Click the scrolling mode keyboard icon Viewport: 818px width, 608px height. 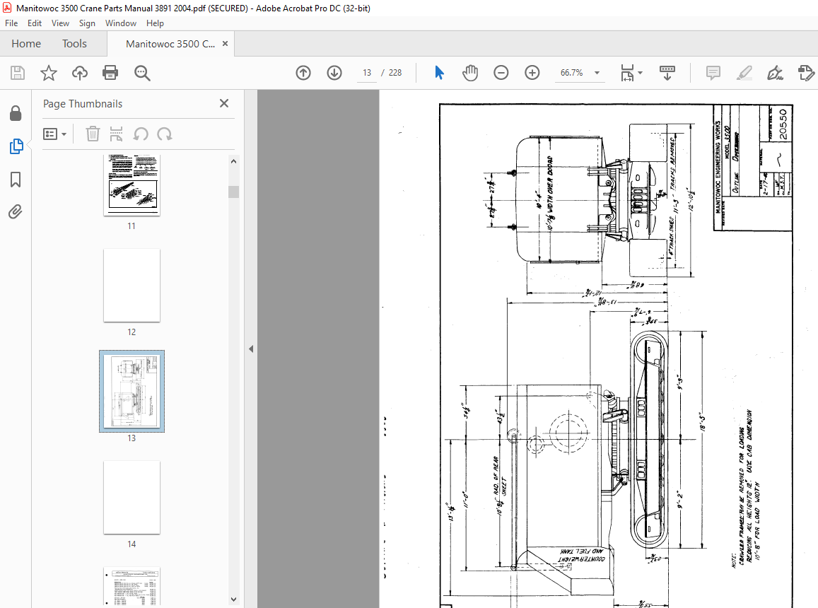(x=667, y=73)
